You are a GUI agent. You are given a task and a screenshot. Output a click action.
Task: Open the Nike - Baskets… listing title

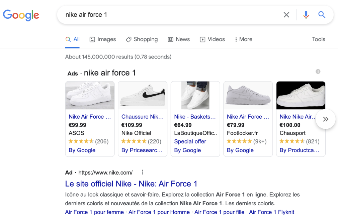[x=195, y=117]
